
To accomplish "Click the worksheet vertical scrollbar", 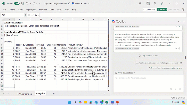I will [108, 53].
